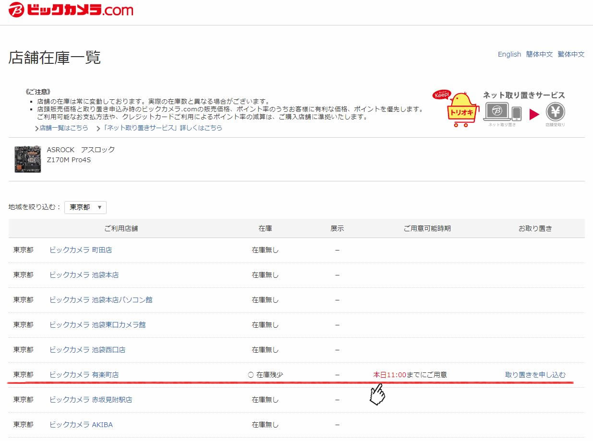
Task: Open ビックカメラ 町田店 store page
Action: tap(81, 250)
